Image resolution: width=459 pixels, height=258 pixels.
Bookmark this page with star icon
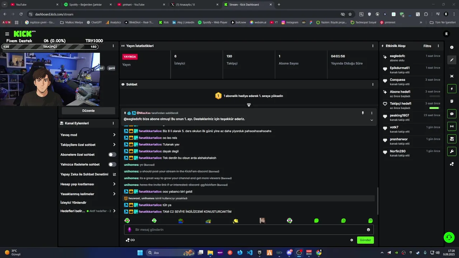[x=350, y=14]
